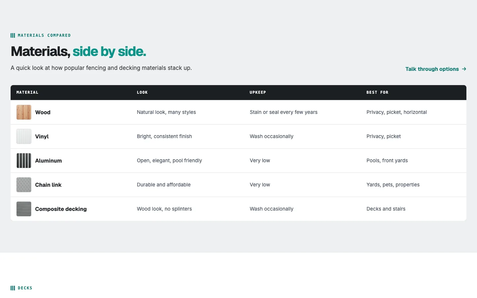This screenshot has width=477, height=298.
Task: Click 'Natural look, many styles' cell
Action: click(x=166, y=112)
